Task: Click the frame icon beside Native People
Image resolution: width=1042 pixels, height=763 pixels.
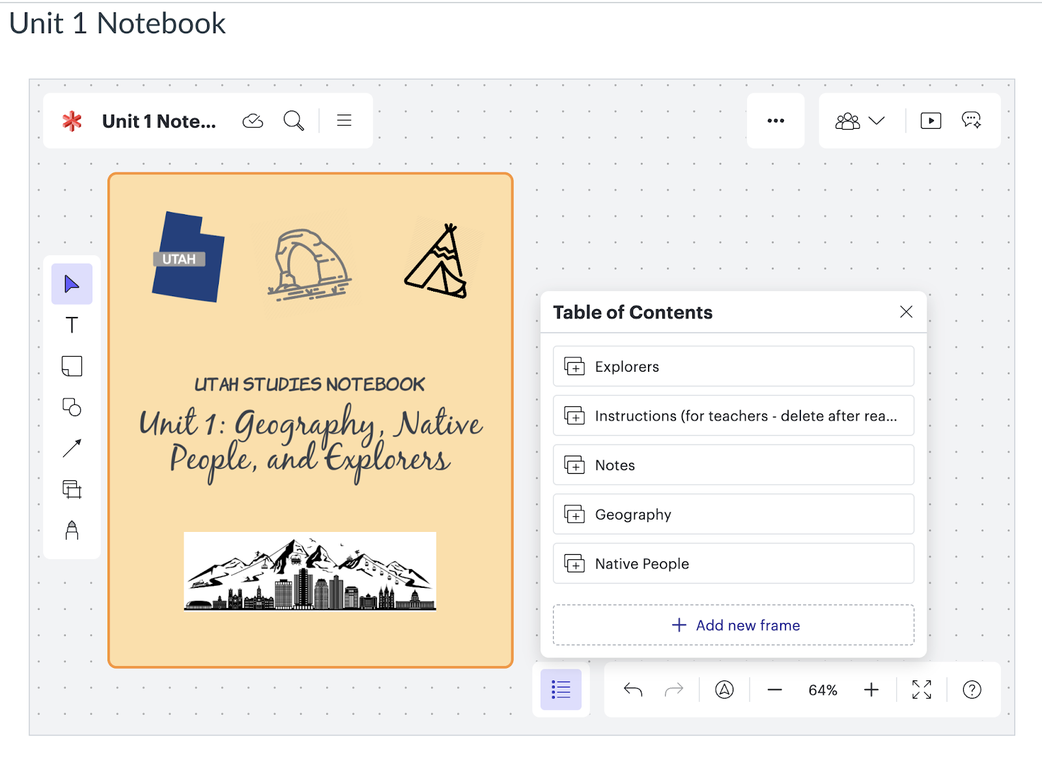Action: [x=574, y=564]
